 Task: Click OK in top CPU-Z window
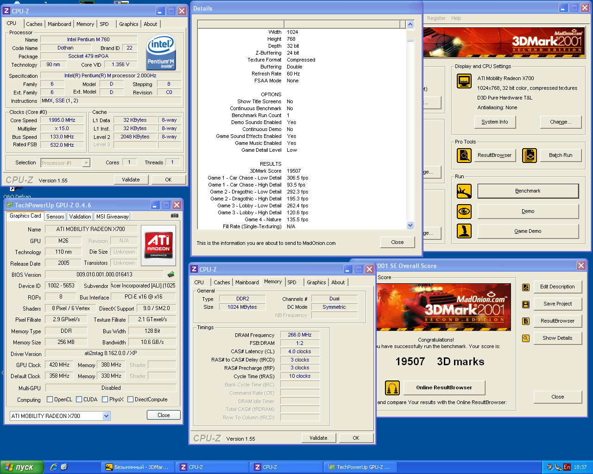168,180
